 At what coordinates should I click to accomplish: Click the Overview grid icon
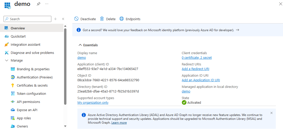coord(6,28)
